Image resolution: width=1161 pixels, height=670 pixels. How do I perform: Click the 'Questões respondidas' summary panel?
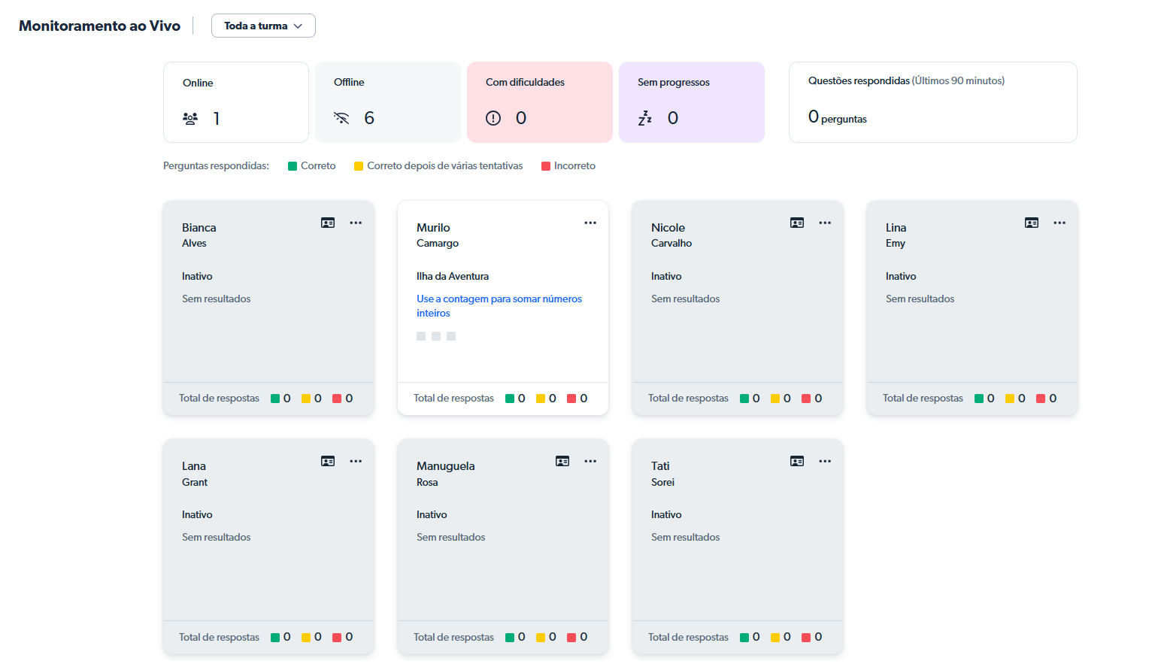932,102
